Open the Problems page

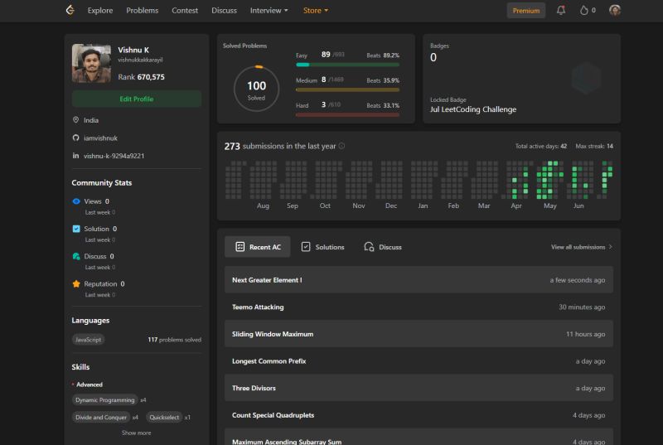click(142, 10)
